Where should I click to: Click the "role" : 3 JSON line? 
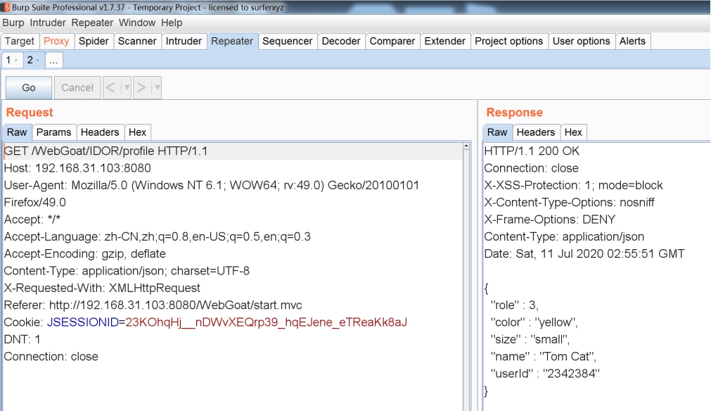coord(515,305)
